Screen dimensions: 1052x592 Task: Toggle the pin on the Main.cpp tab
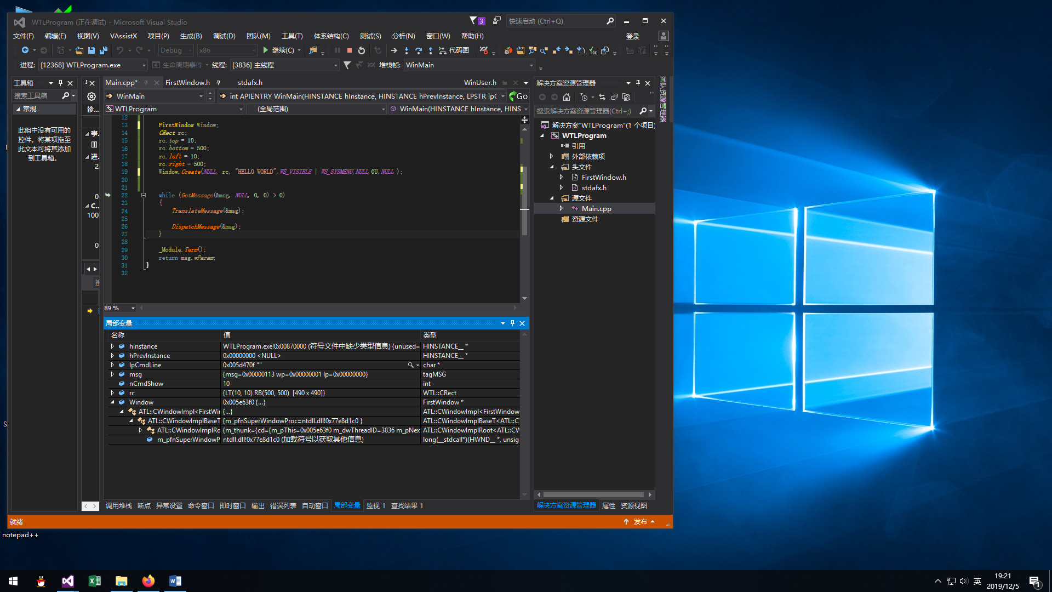146,83
